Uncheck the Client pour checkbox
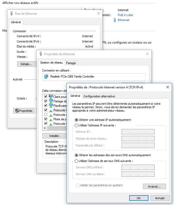Screen dimensions: 174x205 click(x=46, y=97)
